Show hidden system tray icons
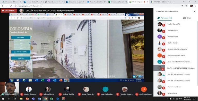 [168, 99]
